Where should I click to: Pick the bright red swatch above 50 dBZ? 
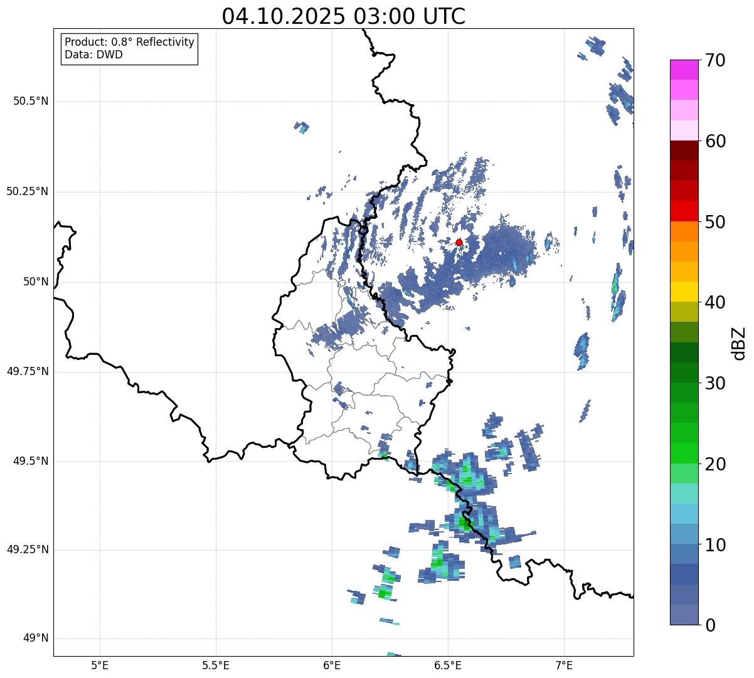[684, 211]
